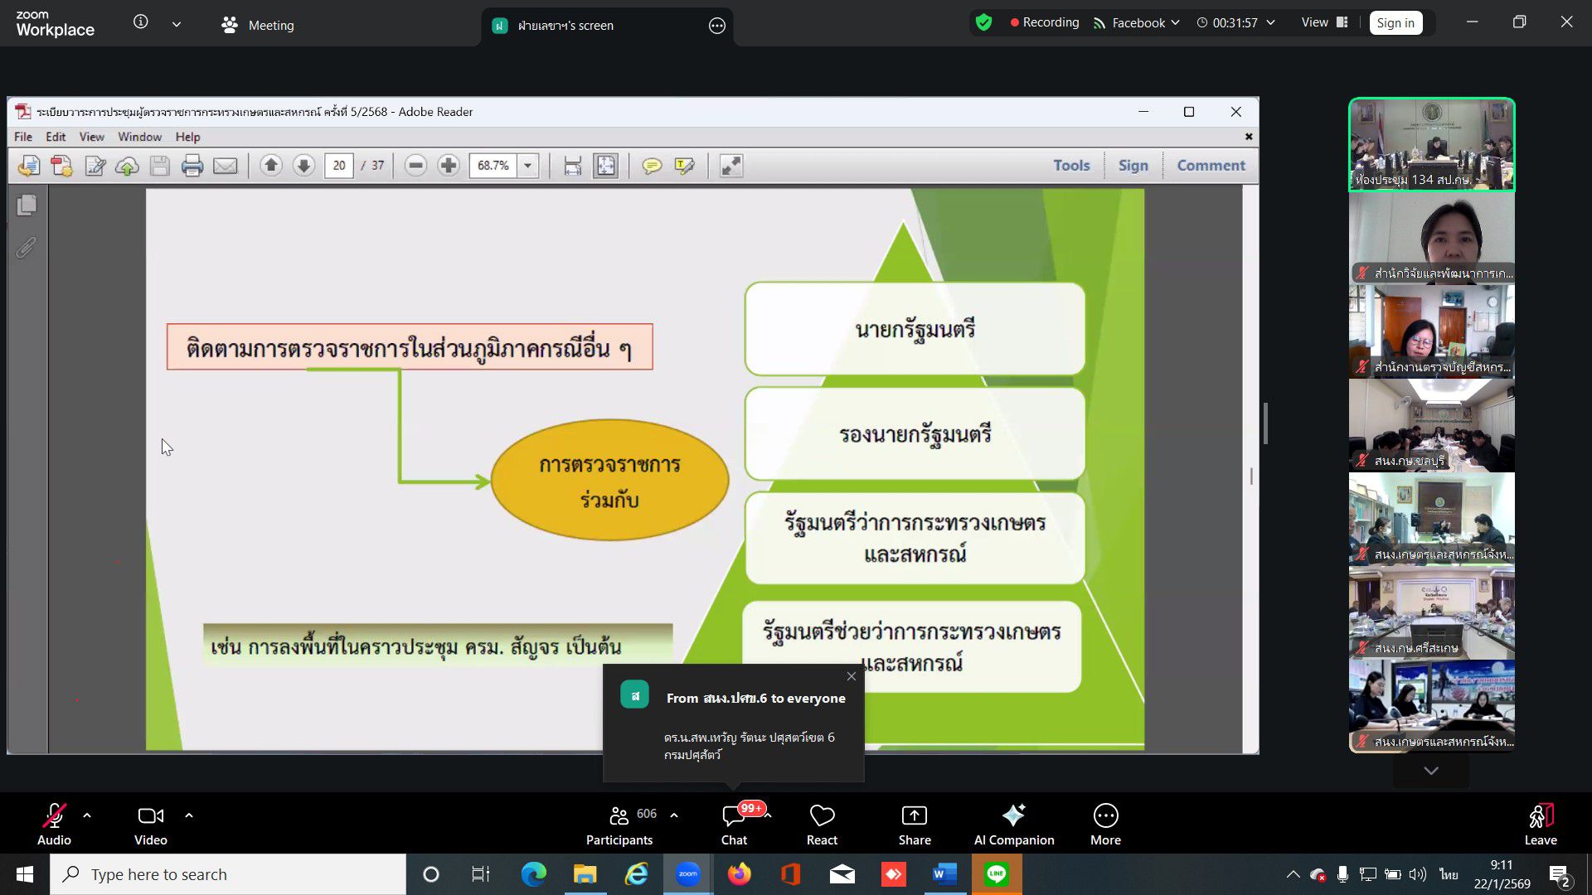Go to the previous page with up arrow
The image size is (1592, 895).
(270, 166)
